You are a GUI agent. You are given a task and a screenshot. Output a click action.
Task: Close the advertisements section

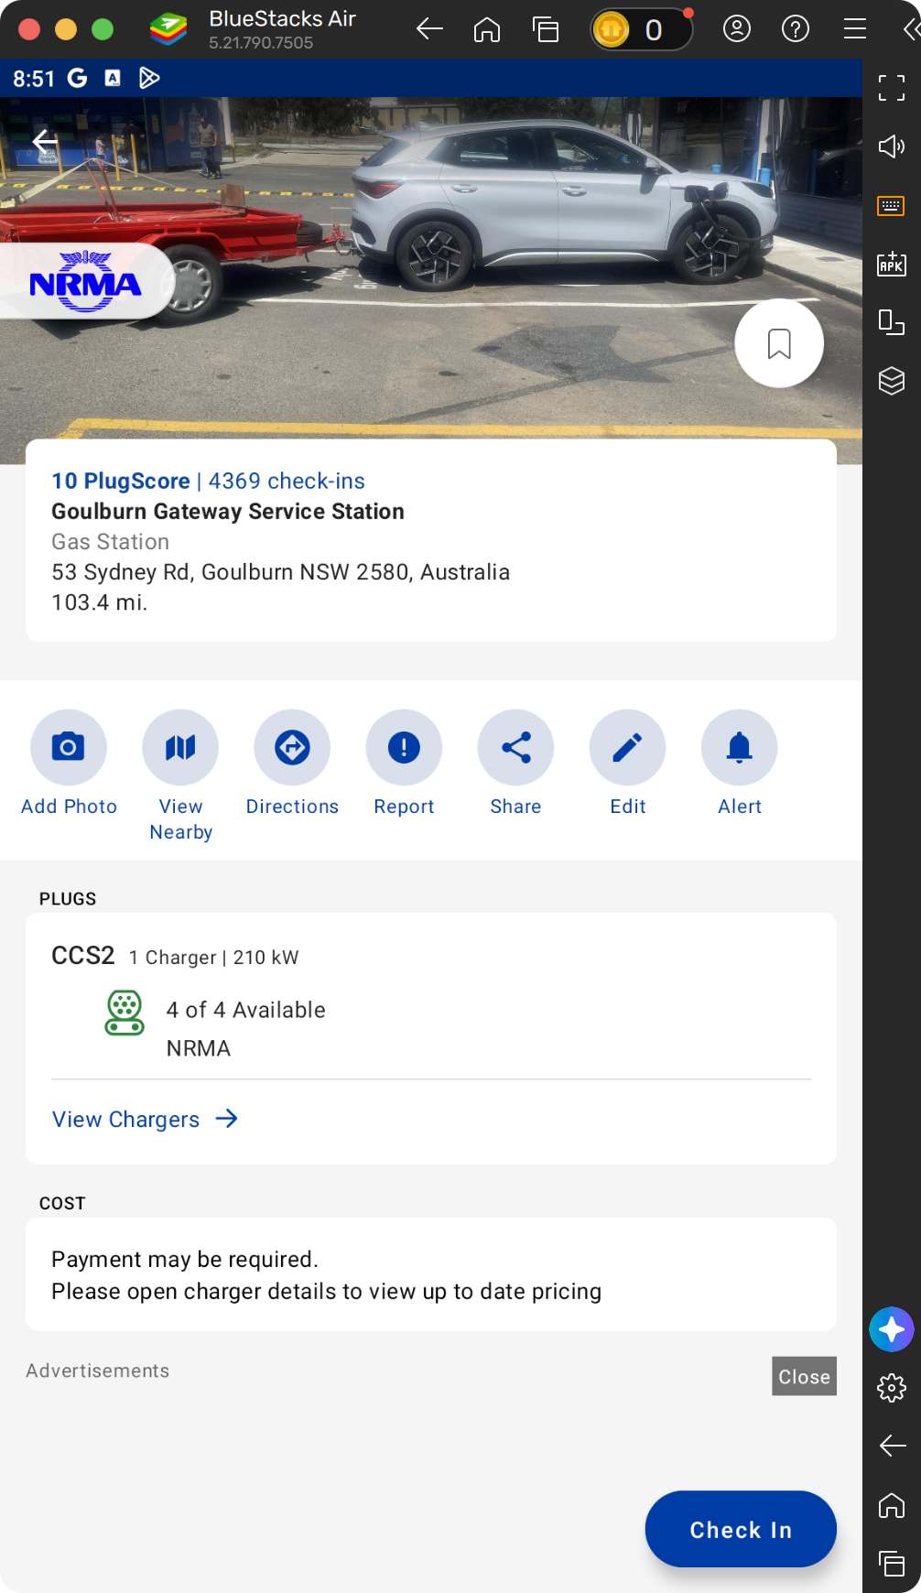(804, 1376)
